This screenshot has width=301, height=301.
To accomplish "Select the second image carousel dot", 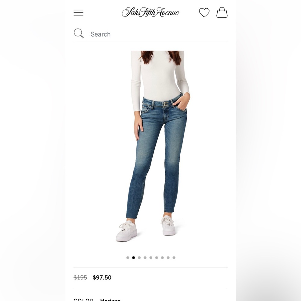I will (x=133, y=258).
